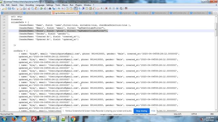Click the Print toolbar icon
The width and height of the screenshot is (218, 122).
24,8
